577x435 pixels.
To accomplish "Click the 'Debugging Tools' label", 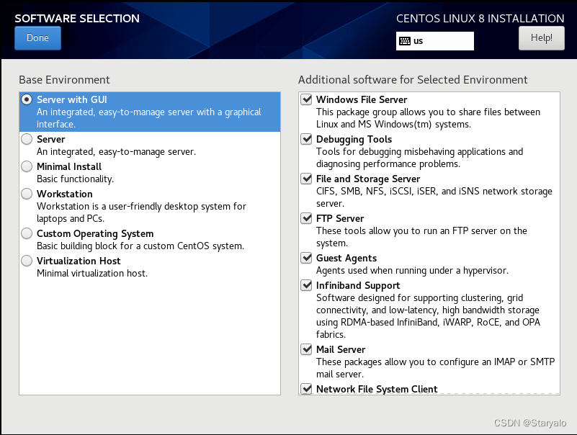I will [354, 140].
